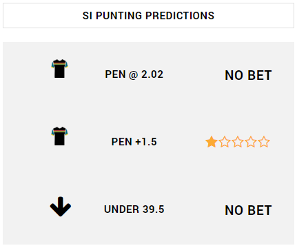Click the PEN @ 2.02 prediction text
297x248 pixels.
pos(134,74)
